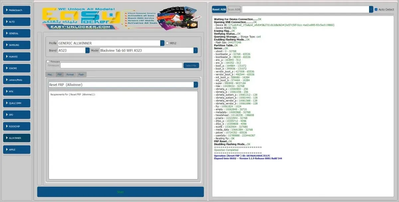Click the 'Waiting For Device Connection' log line
Image resolution: width=399 pixels, height=202 pixels.
point(237,19)
